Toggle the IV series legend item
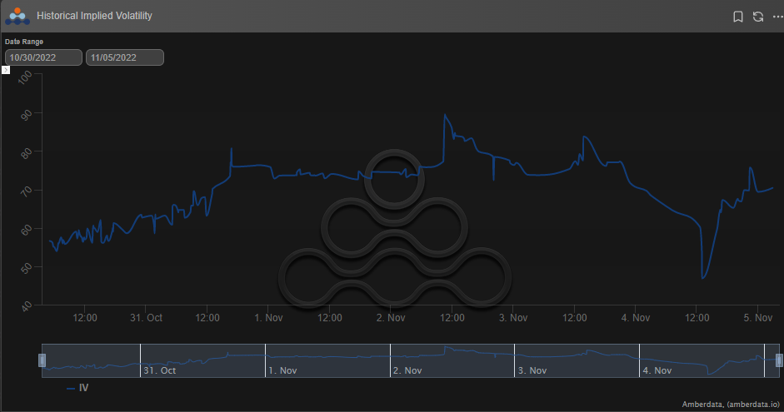Screen dimensions: 784x412 click(77, 388)
